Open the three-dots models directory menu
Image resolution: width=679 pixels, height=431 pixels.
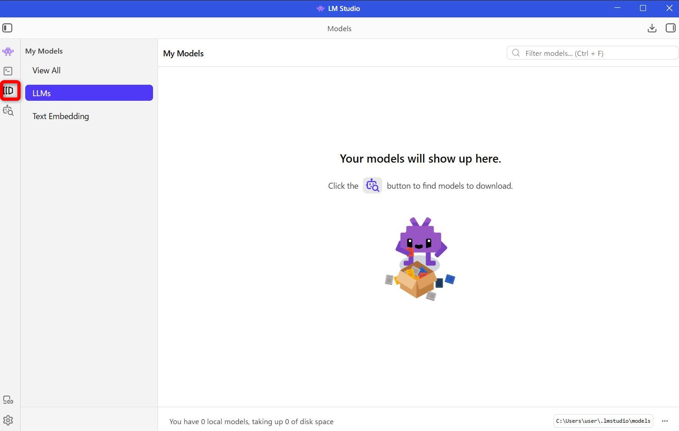pyautogui.click(x=665, y=421)
